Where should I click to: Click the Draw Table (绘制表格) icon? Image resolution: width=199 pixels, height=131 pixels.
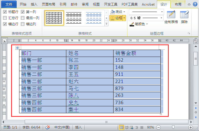coord(171,14)
